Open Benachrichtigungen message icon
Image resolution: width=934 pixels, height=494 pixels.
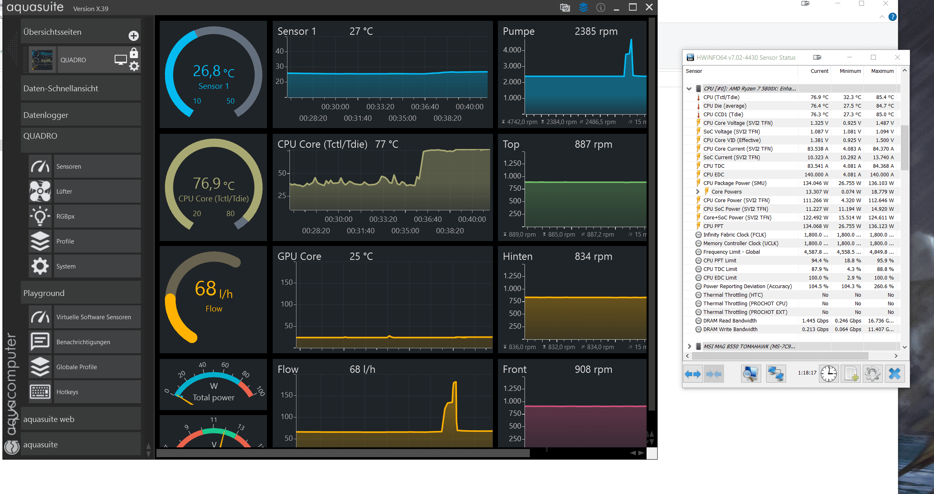tap(40, 342)
